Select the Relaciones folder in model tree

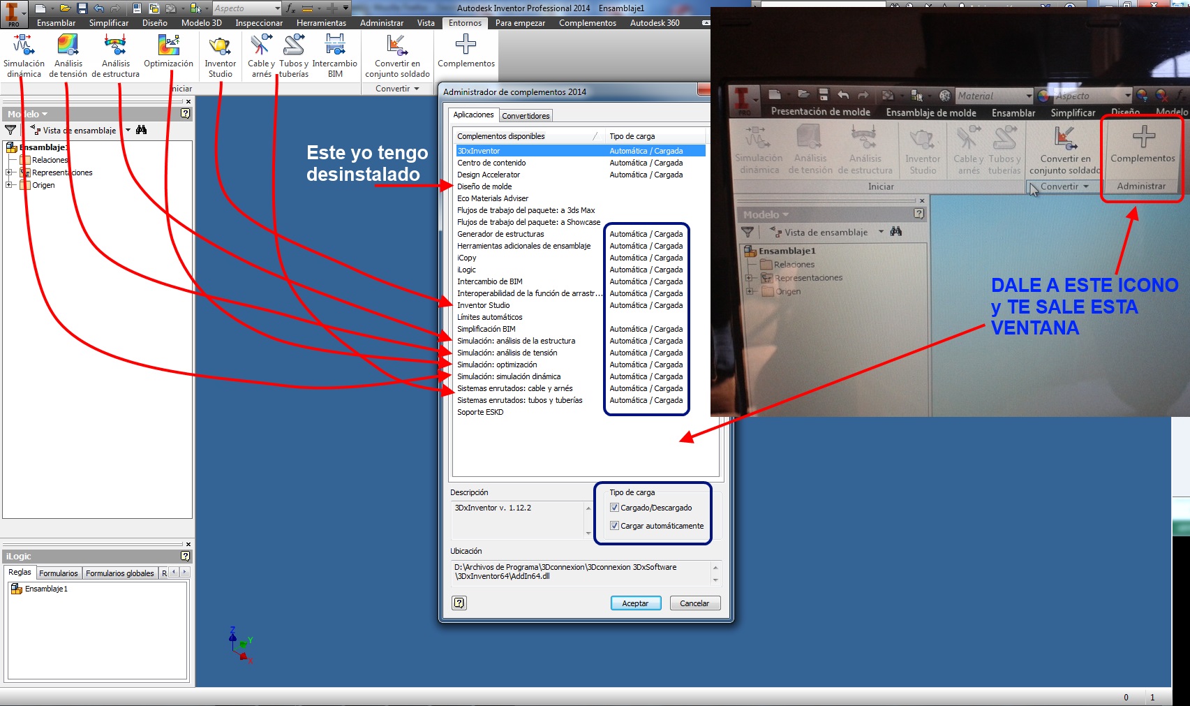tap(50, 160)
